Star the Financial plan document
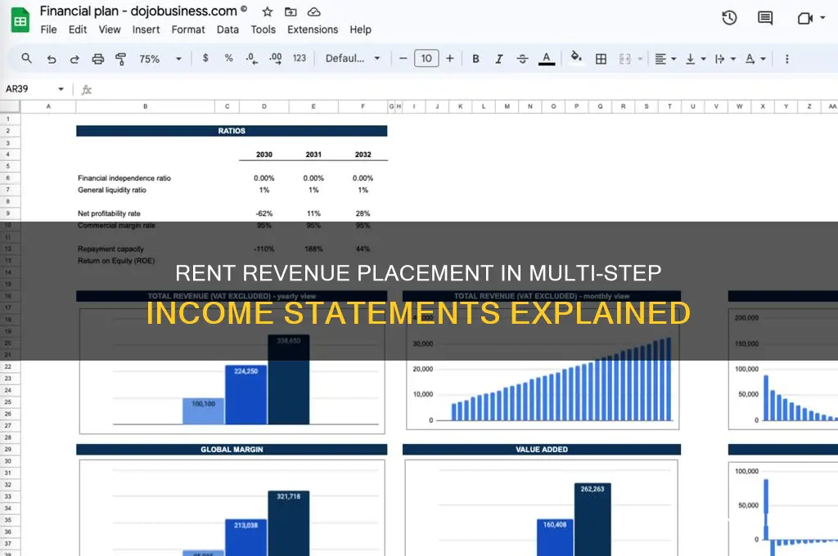The height and width of the screenshot is (556, 838). [268, 11]
